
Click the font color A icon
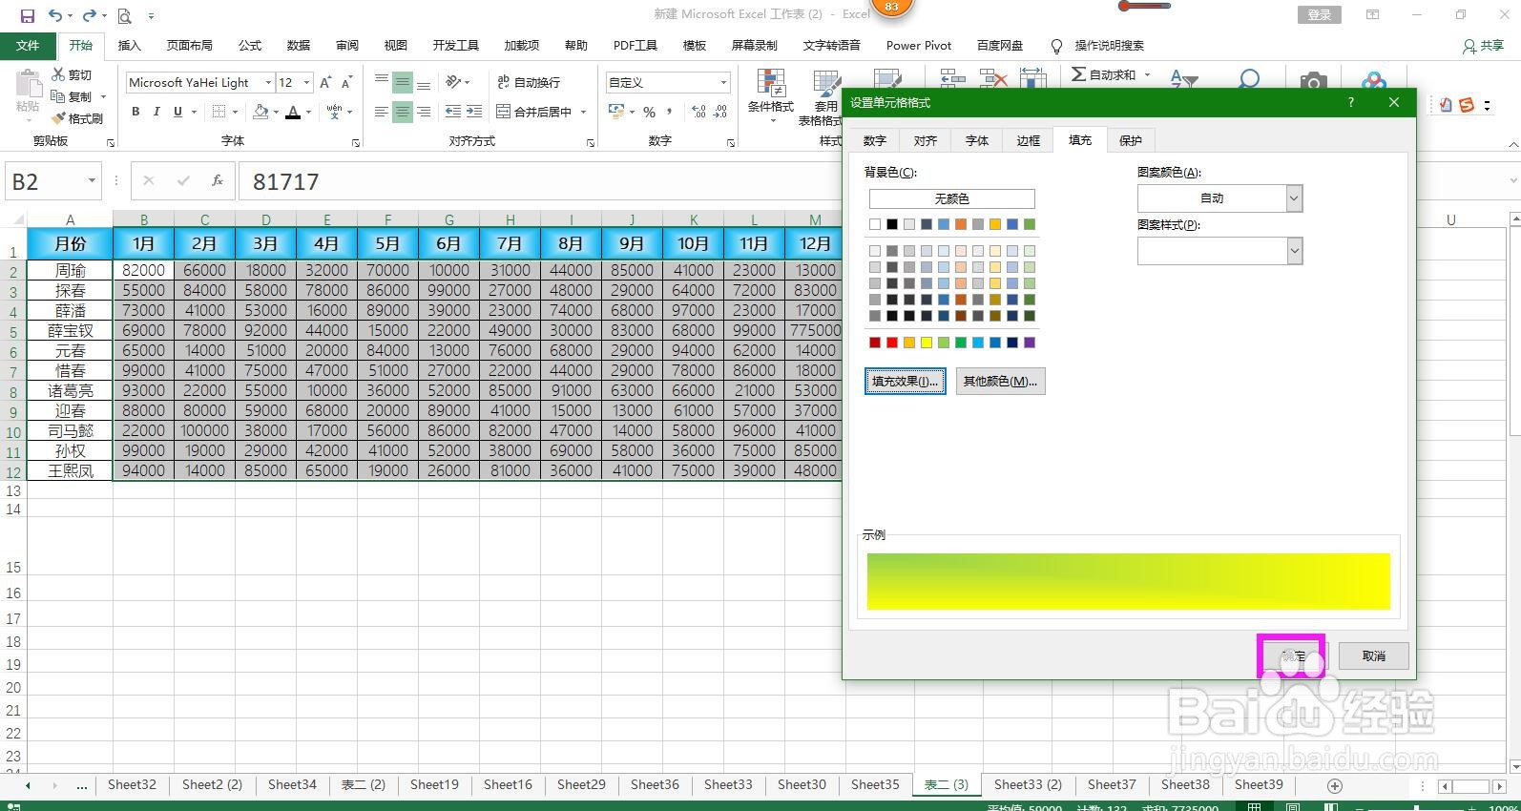point(293,112)
